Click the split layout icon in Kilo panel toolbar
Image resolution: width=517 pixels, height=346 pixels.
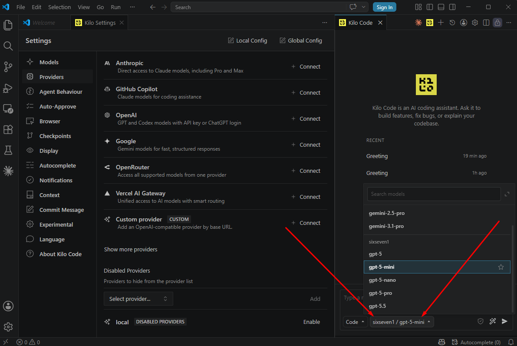tap(486, 23)
